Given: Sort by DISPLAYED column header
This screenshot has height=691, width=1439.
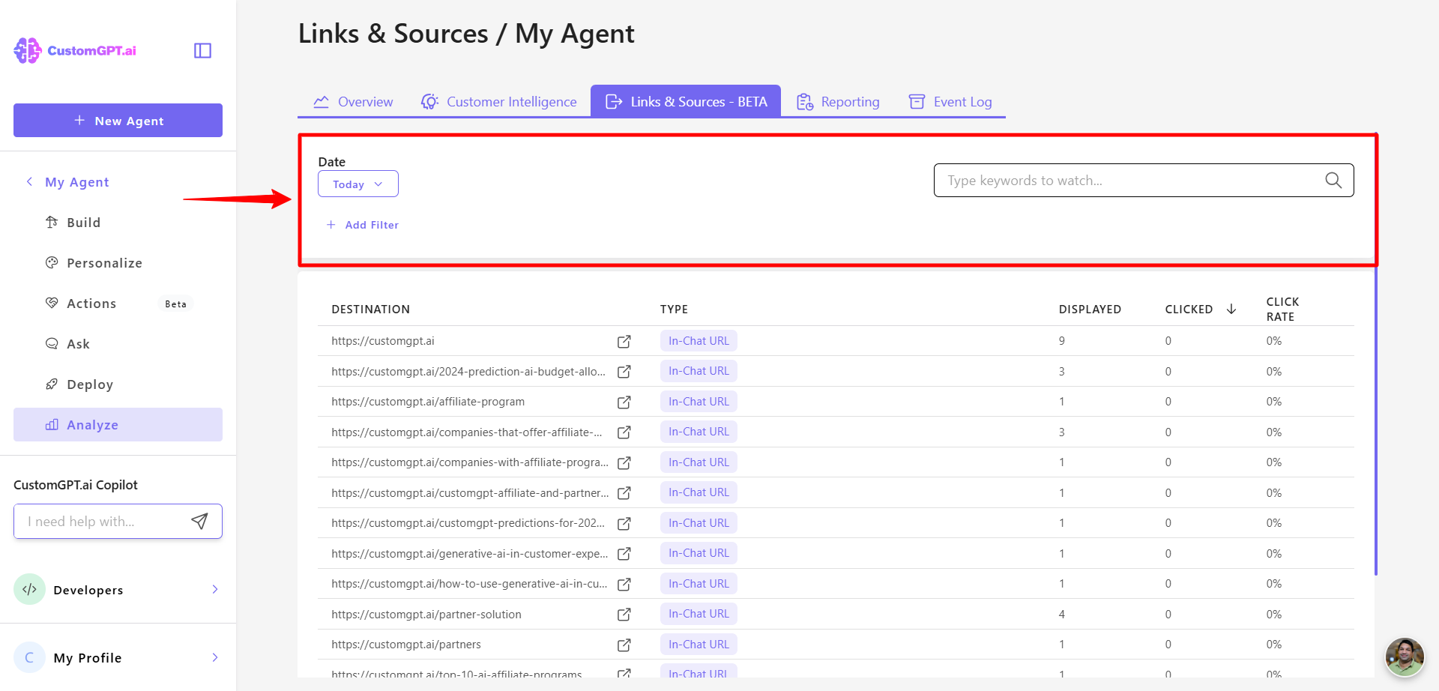Looking at the screenshot, I should tap(1090, 310).
